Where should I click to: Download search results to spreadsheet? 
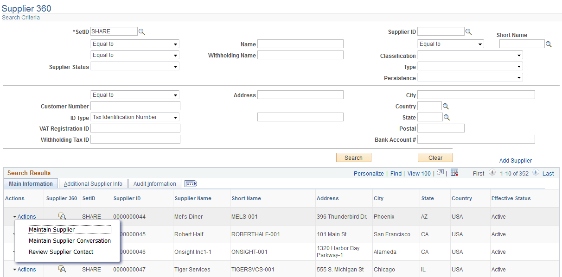(x=454, y=173)
